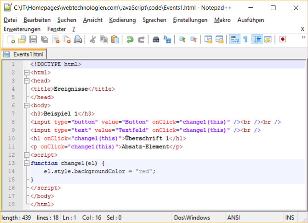Expand hidden toolbar items chevron

click(304, 37)
